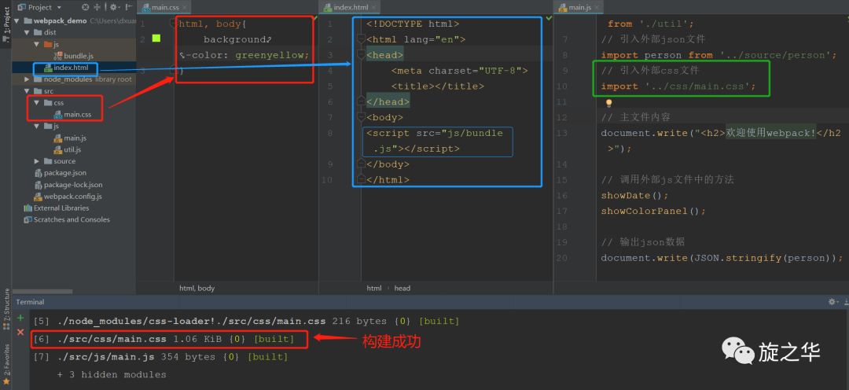Click the '+ 3 hidden modules' terminal line
The width and height of the screenshot is (849, 390).
112,374
